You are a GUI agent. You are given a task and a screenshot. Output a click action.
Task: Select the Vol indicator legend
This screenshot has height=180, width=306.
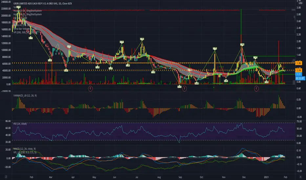coord(15,7)
